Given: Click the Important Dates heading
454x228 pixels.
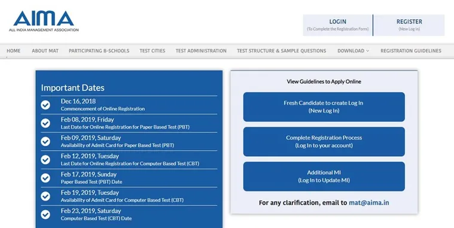Looking at the screenshot, I should click(72, 88).
